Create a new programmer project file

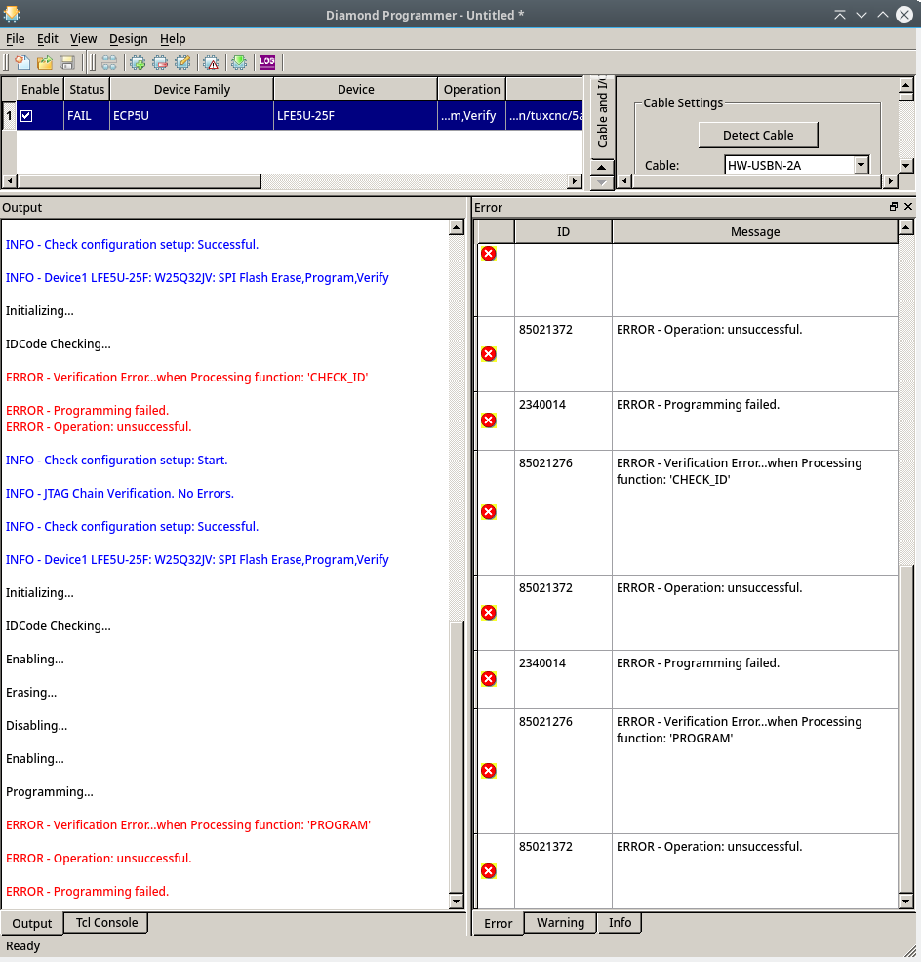(22, 62)
